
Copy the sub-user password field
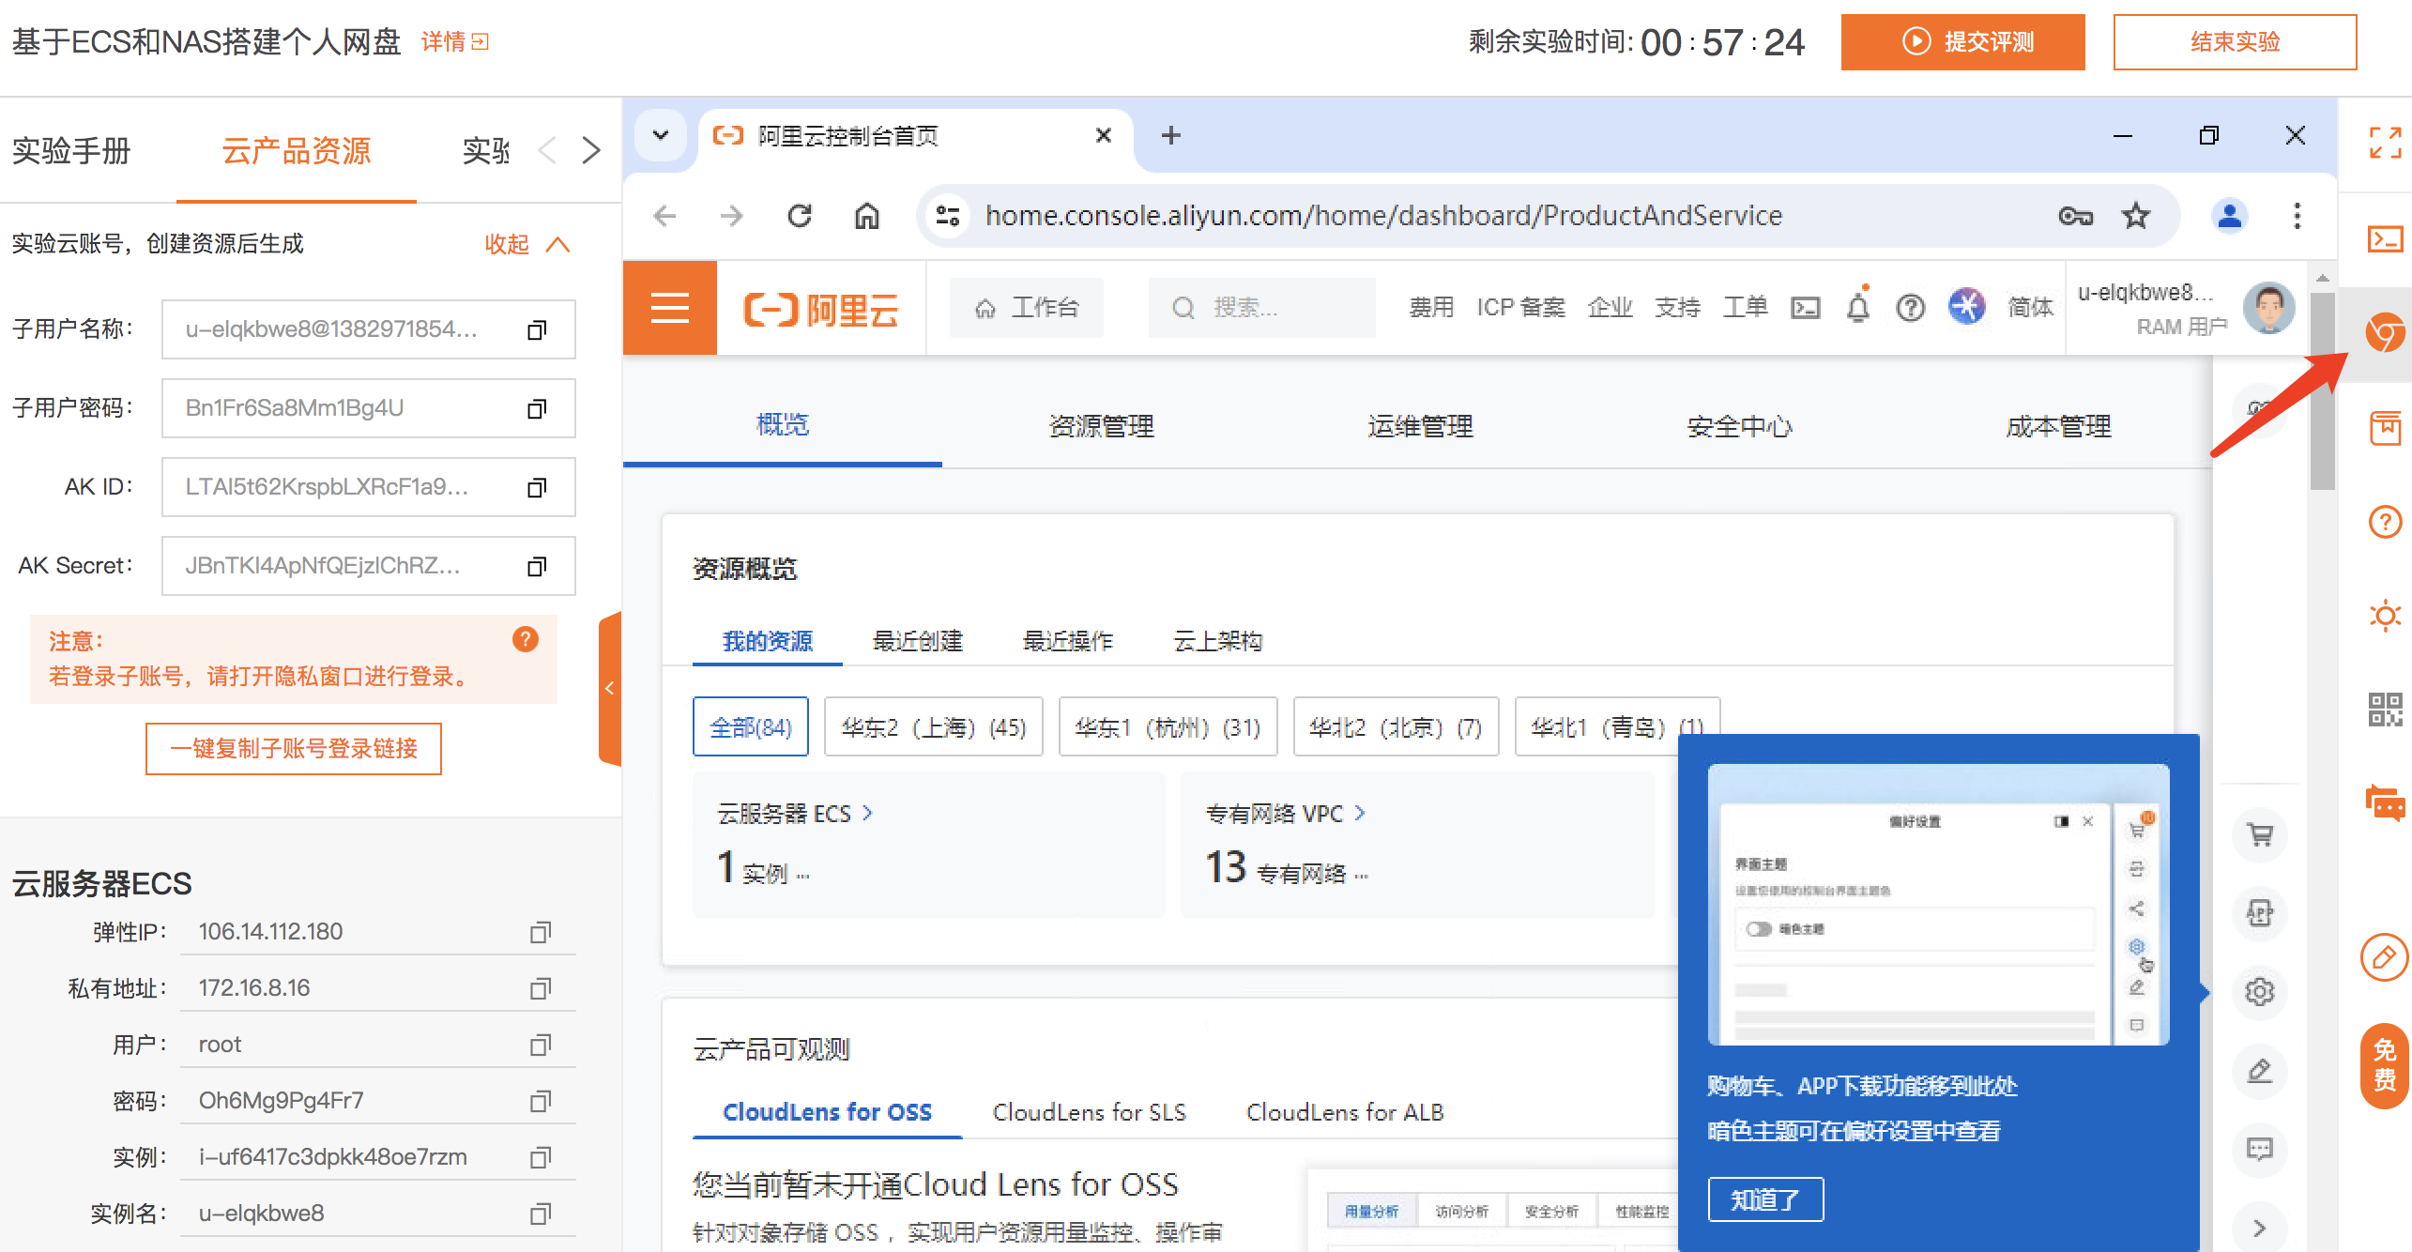[x=536, y=408]
